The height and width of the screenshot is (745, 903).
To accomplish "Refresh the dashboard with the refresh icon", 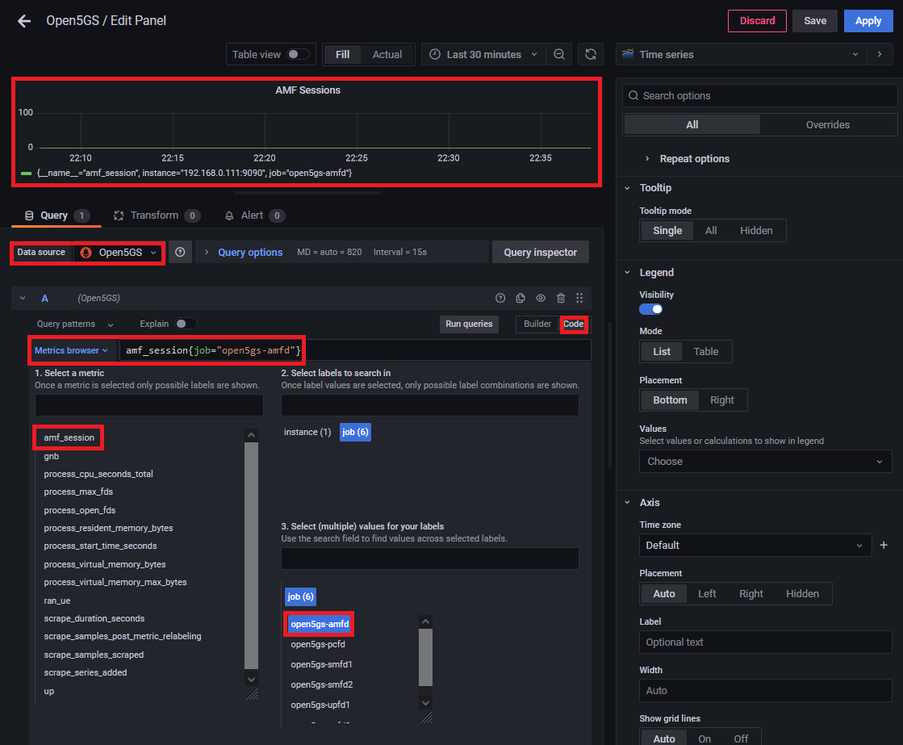I will 590,54.
